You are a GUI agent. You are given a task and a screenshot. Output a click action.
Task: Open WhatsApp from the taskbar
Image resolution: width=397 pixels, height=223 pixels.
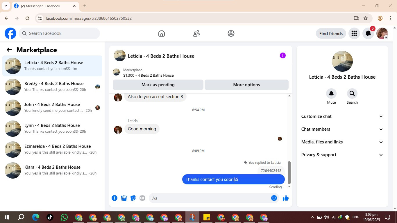pos(64,217)
